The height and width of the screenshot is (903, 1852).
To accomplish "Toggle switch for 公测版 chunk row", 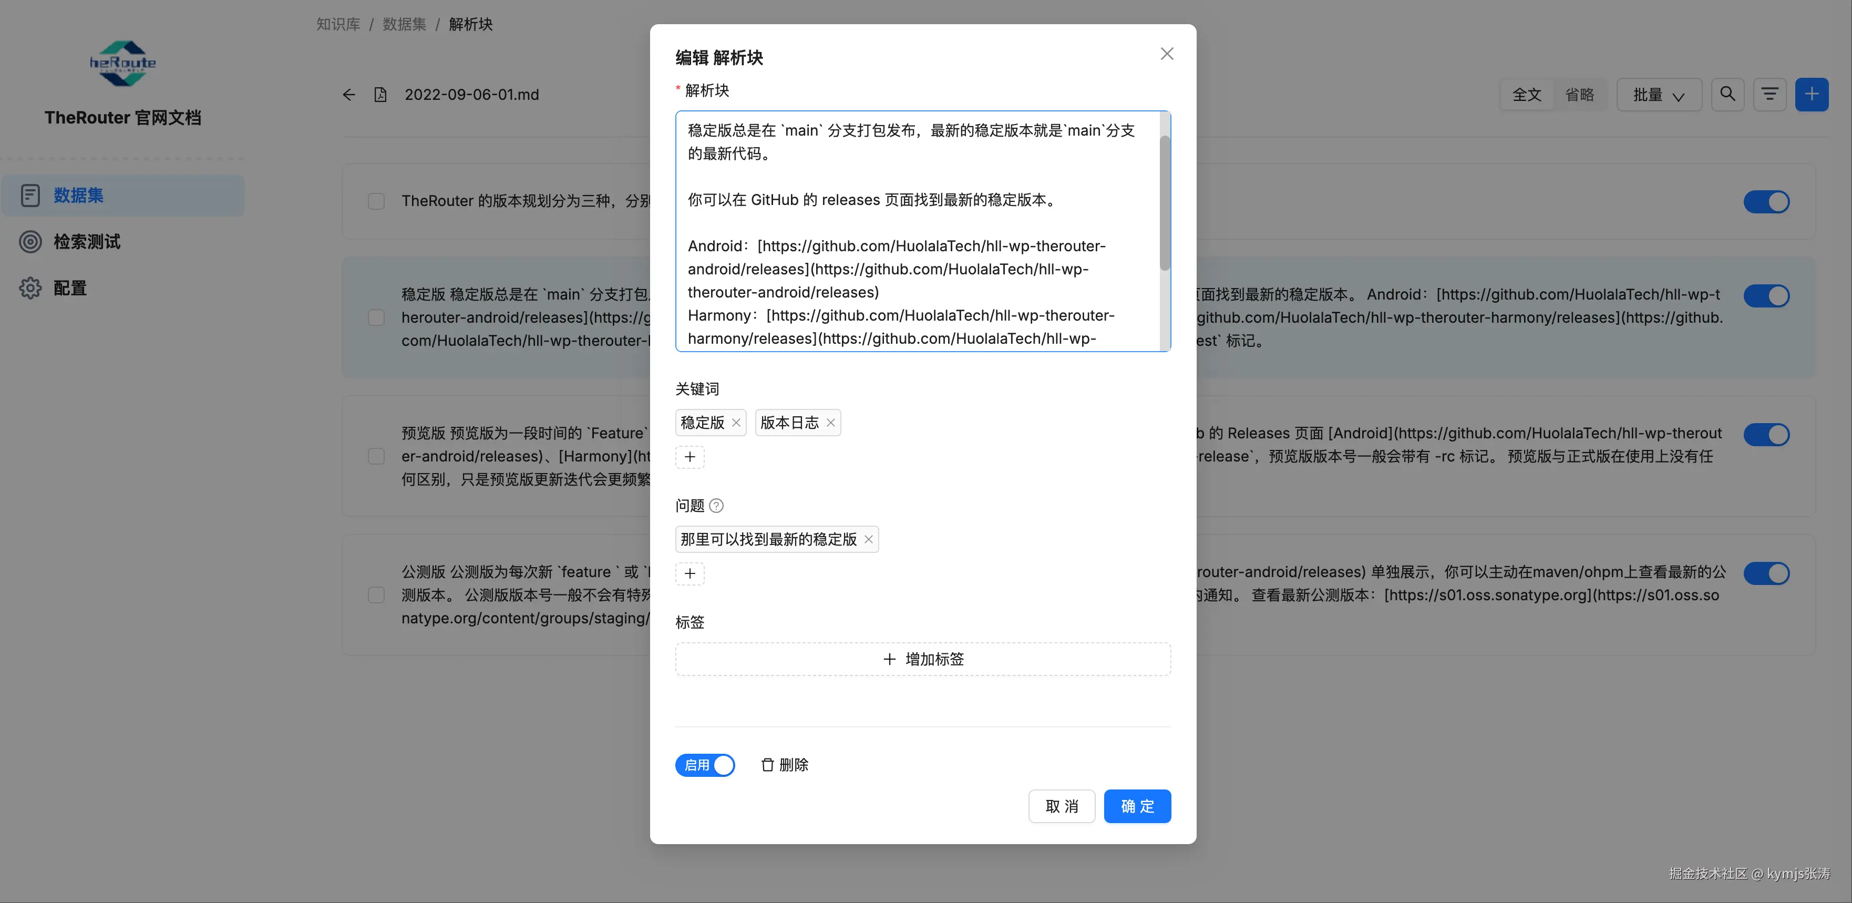I will (1766, 573).
